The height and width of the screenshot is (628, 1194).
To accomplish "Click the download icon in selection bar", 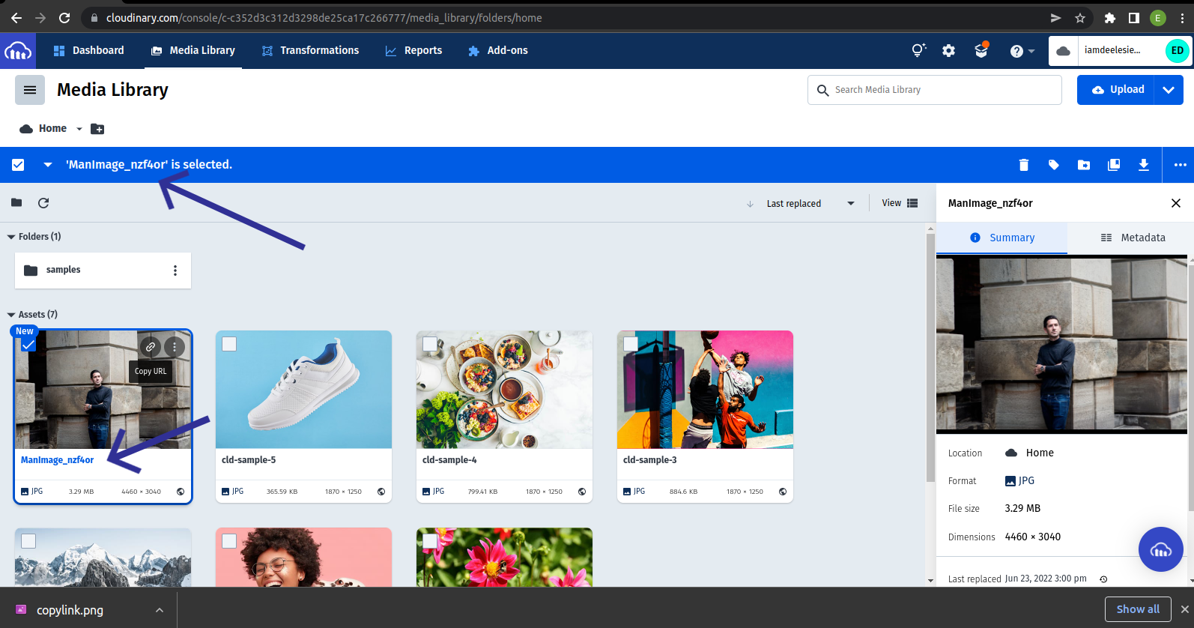I will tap(1143, 165).
